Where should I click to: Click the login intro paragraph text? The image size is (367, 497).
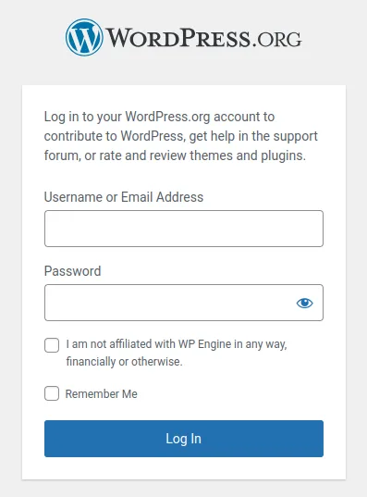pyautogui.click(x=181, y=136)
